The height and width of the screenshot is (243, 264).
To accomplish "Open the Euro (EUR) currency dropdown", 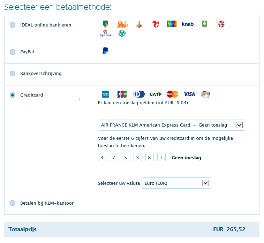I will click(x=176, y=183).
